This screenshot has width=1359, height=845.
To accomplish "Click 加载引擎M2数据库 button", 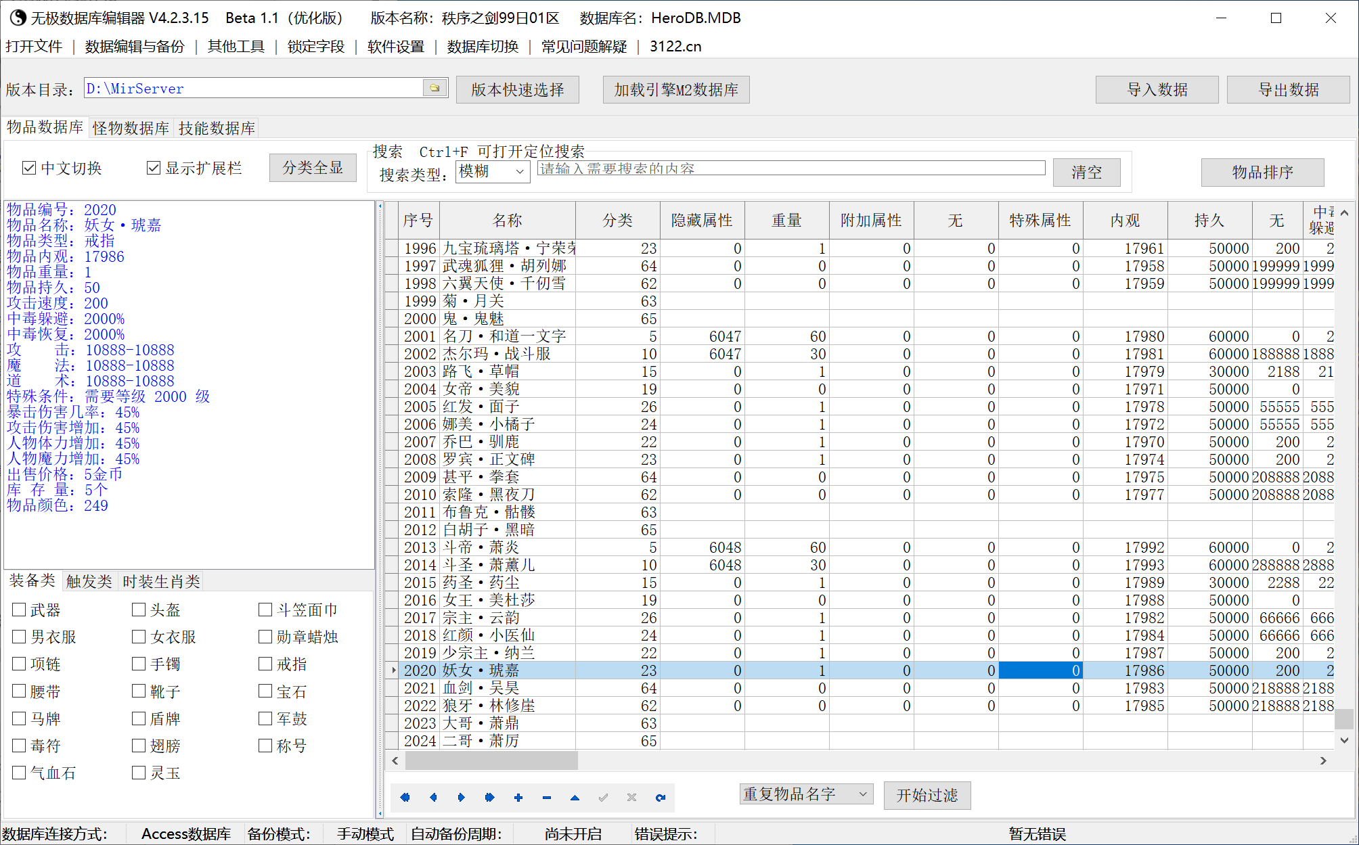I will pyautogui.click(x=676, y=89).
